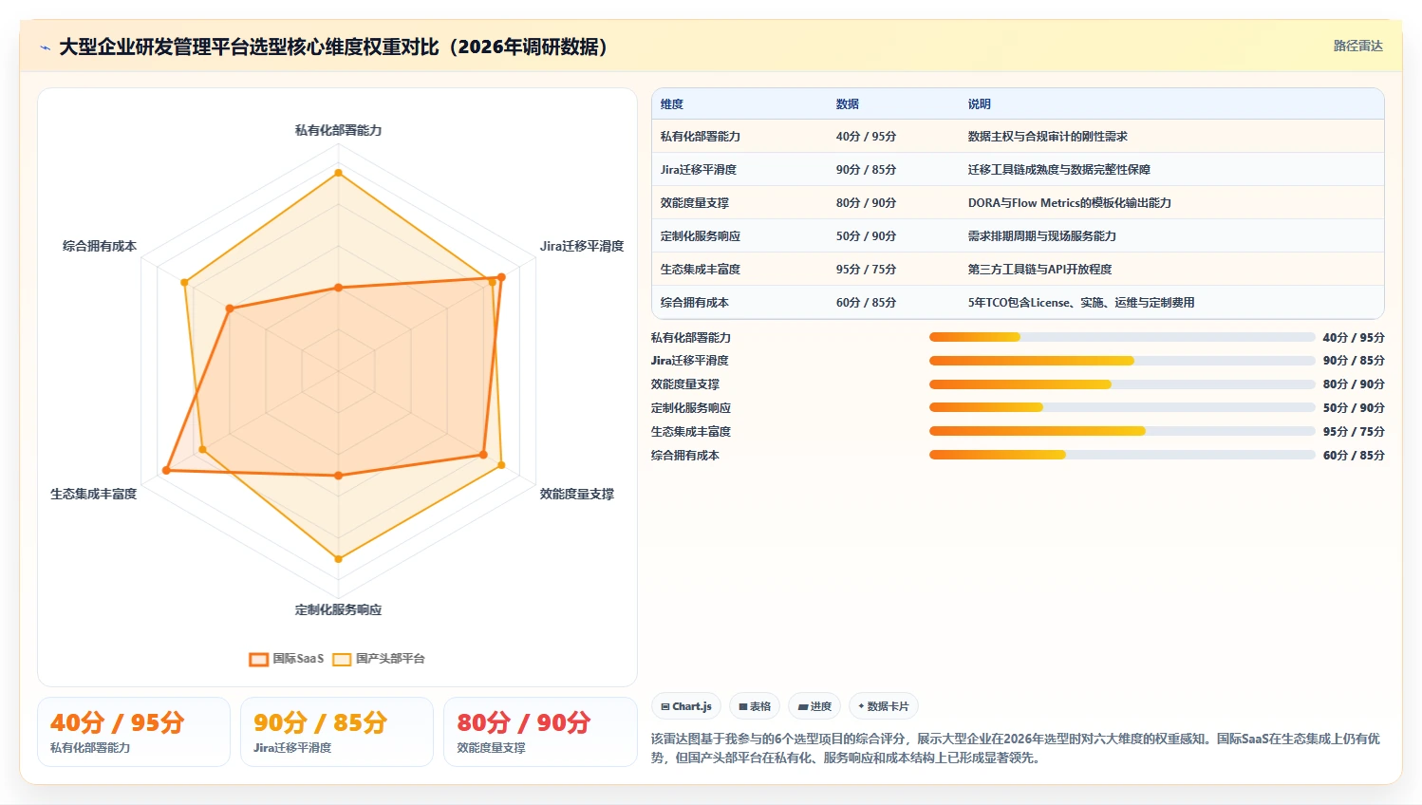Viewport: 1422px width, 805px height.
Task: Click the 生态集成丰富度 table row label
Action: [701, 270]
